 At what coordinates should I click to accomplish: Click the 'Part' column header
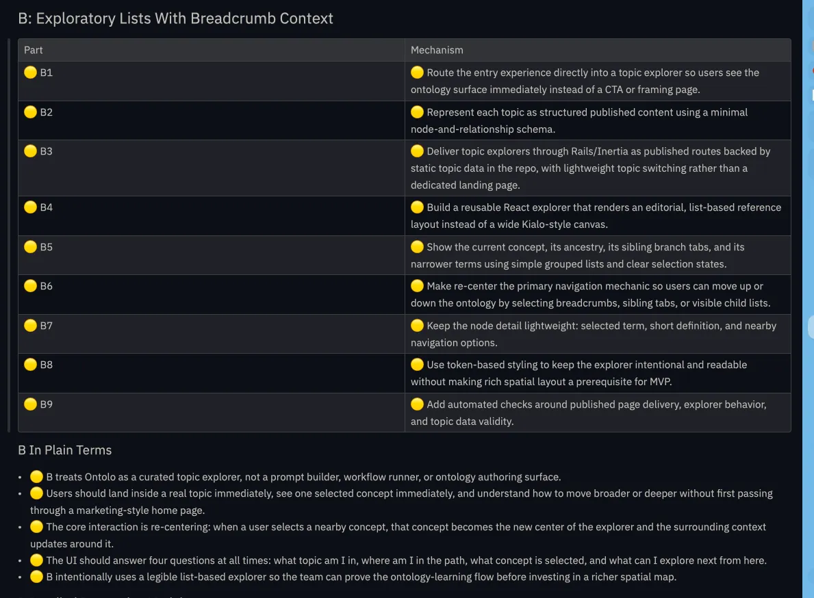pos(34,50)
